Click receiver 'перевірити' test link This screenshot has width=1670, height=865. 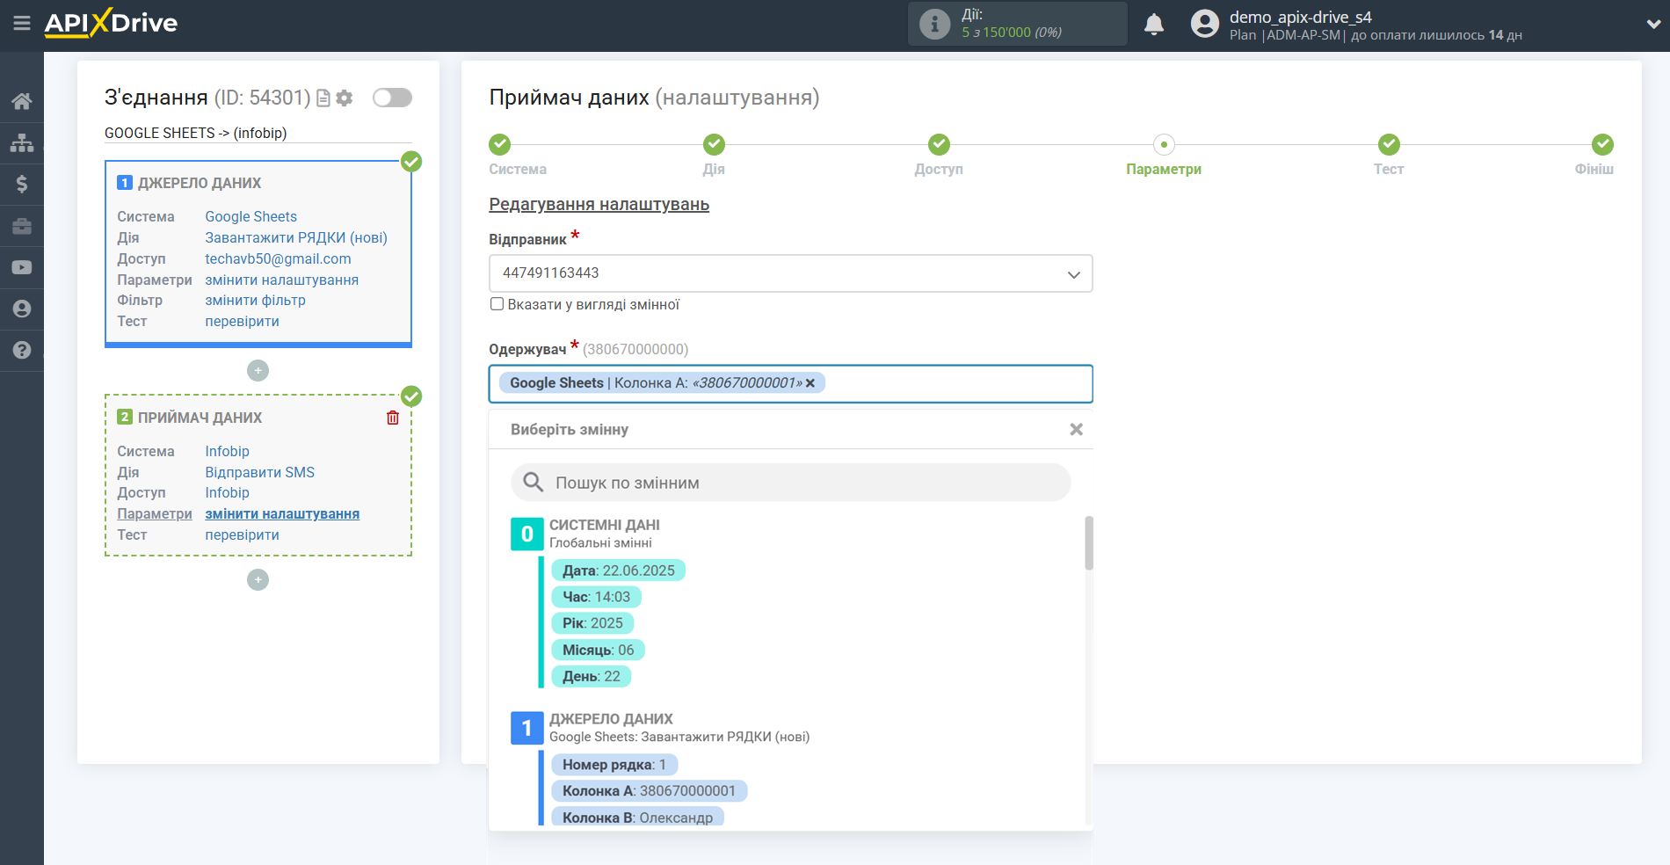coord(242,534)
